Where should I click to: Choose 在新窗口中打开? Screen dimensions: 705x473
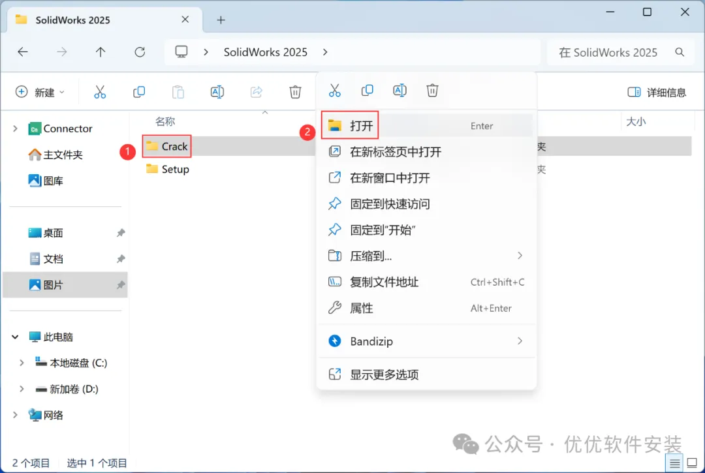point(427,178)
